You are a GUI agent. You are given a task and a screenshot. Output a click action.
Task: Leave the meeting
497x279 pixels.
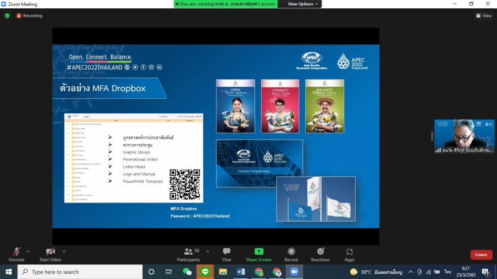pos(480,255)
